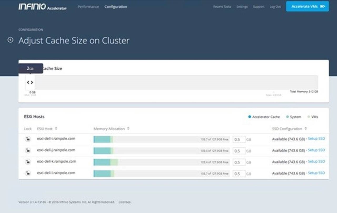Click the ESXi Hosts section heading
Screen dimensions: 337x213
34,116
